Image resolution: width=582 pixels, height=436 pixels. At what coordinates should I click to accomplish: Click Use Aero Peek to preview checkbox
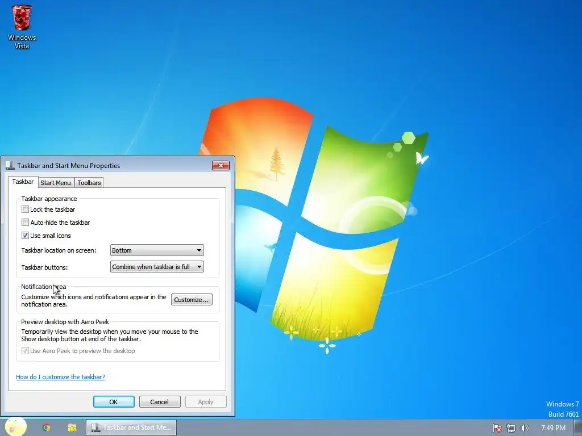[x=25, y=351]
